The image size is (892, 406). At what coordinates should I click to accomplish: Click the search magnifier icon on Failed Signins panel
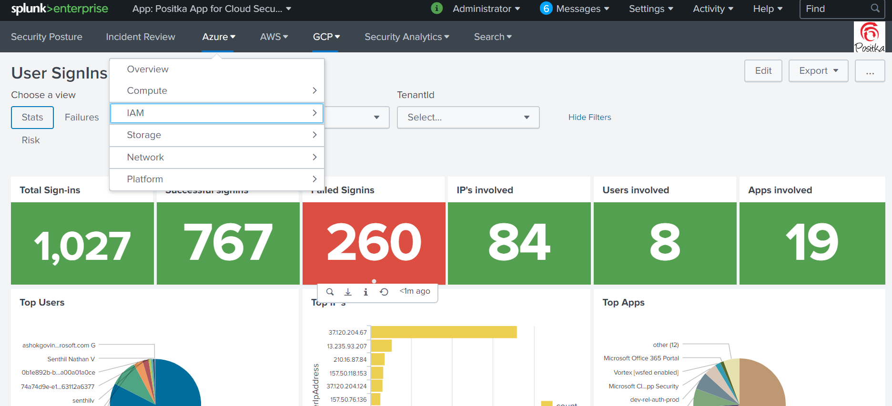pyautogui.click(x=330, y=292)
